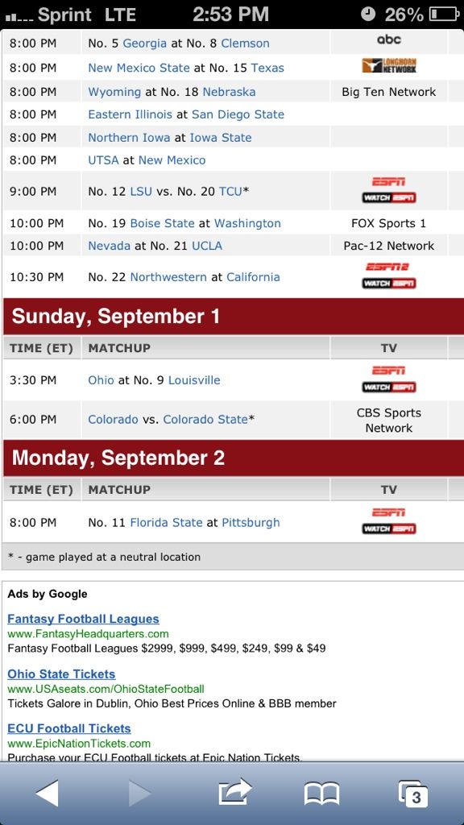Tap the Safari back arrow button

[47, 793]
